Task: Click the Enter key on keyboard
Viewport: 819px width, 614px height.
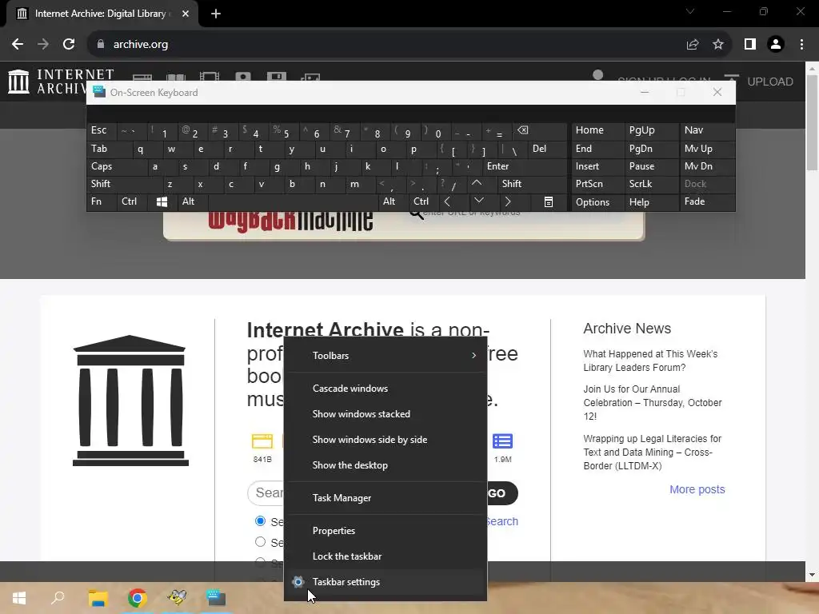Action: point(525,166)
